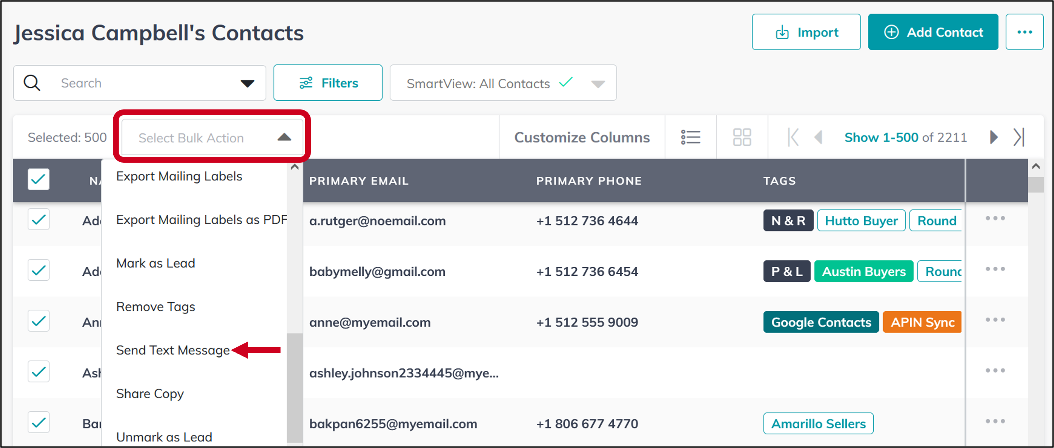The image size is (1054, 448).
Task: Uncheck the select-all checkbox in table header
Action: (x=38, y=179)
